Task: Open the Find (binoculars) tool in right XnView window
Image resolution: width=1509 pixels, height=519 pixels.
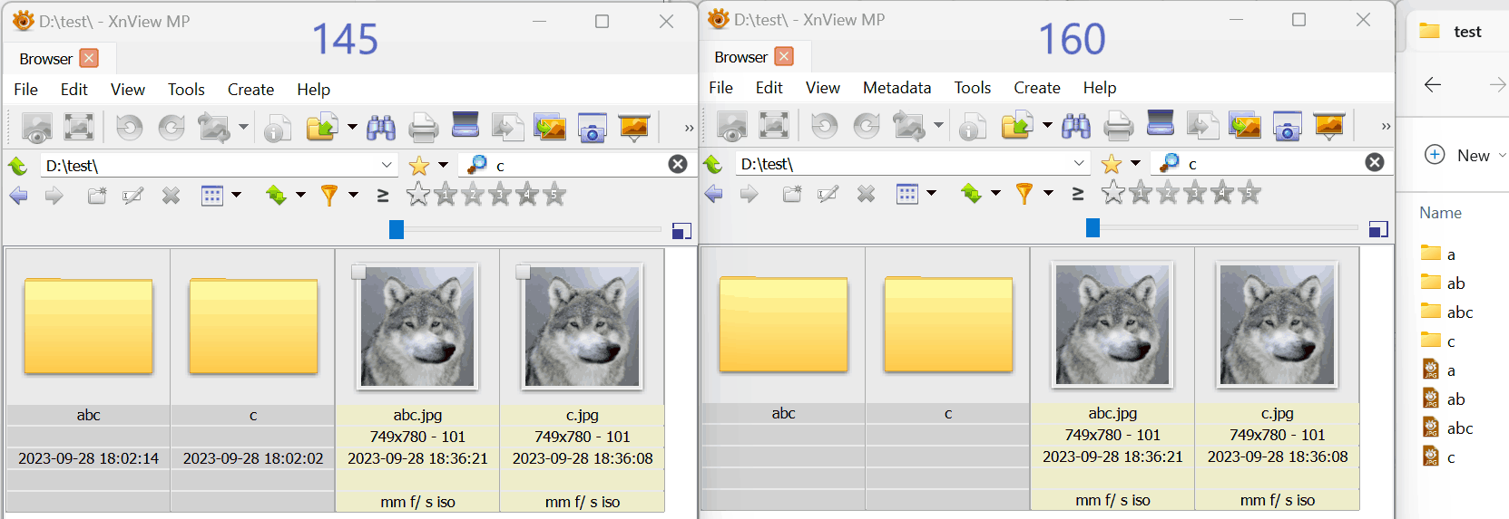Action: (1076, 126)
